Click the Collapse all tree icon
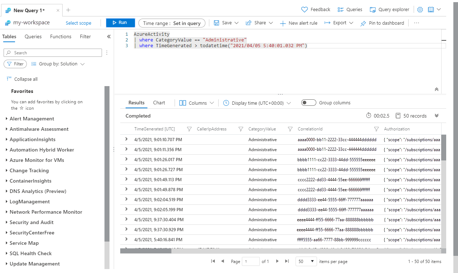 pyautogui.click(x=9, y=79)
